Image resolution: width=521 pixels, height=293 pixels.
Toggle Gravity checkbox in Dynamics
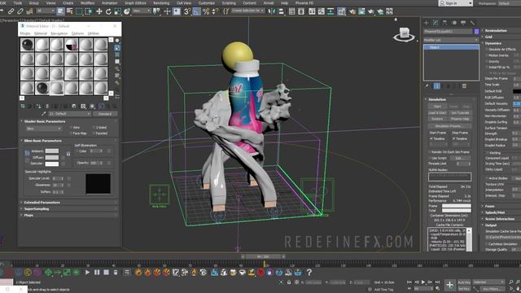[487, 61]
